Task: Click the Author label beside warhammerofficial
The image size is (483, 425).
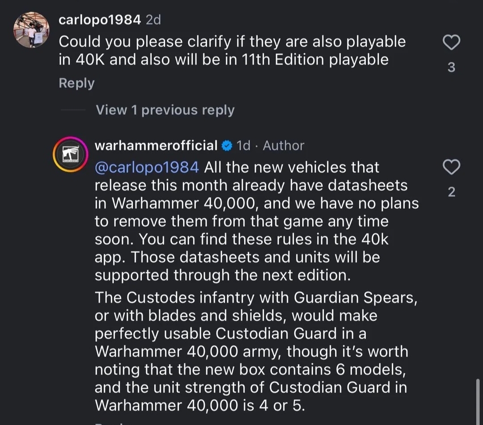Action: pyautogui.click(x=284, y=145)
